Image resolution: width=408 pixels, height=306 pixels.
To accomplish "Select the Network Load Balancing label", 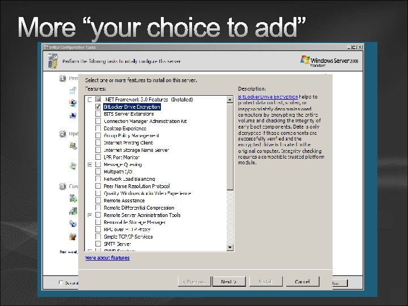I will click(129, 178).
